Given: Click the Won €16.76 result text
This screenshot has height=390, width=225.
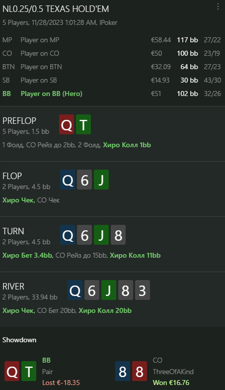Looking at the screenshot, I should (x=171, y=383).
